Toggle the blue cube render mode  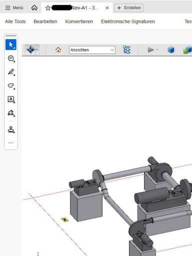171,49
